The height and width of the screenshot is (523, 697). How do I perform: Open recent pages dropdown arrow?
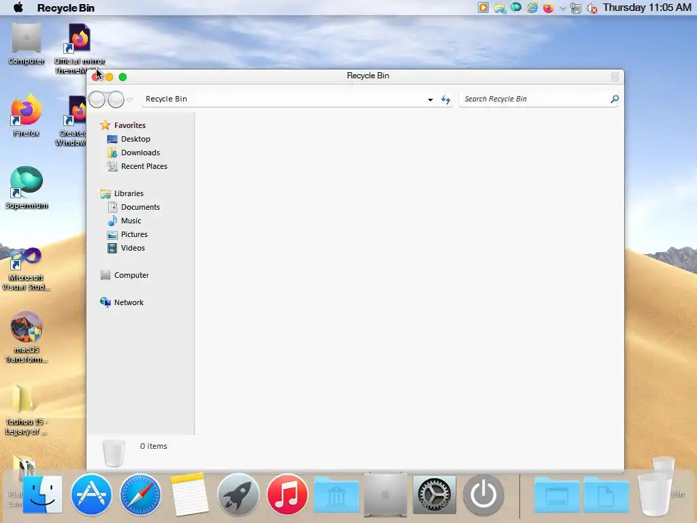(x=129, y=99)
